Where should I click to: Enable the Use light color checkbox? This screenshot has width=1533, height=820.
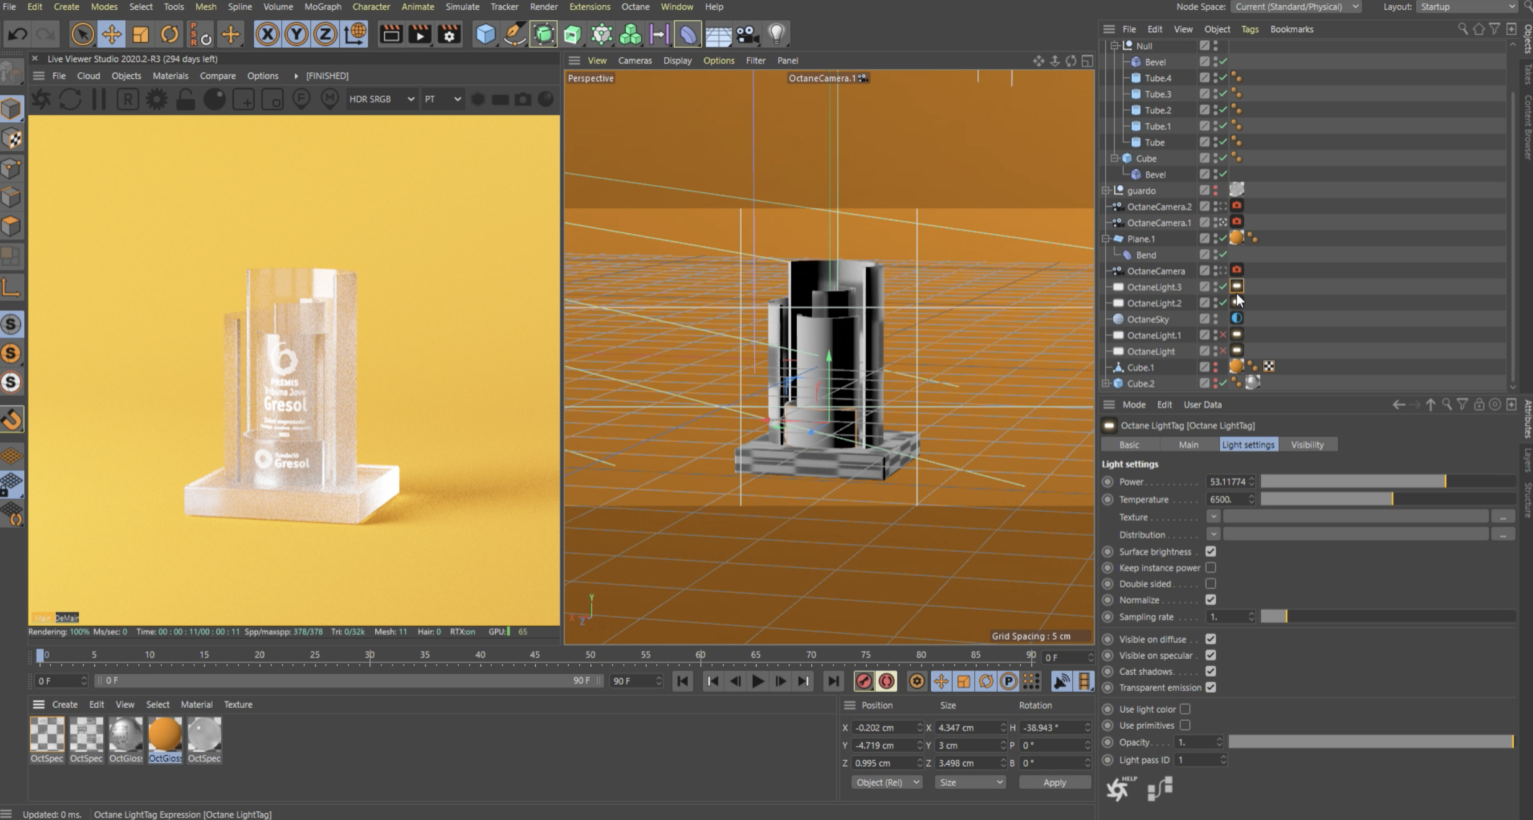[1185, 709]
